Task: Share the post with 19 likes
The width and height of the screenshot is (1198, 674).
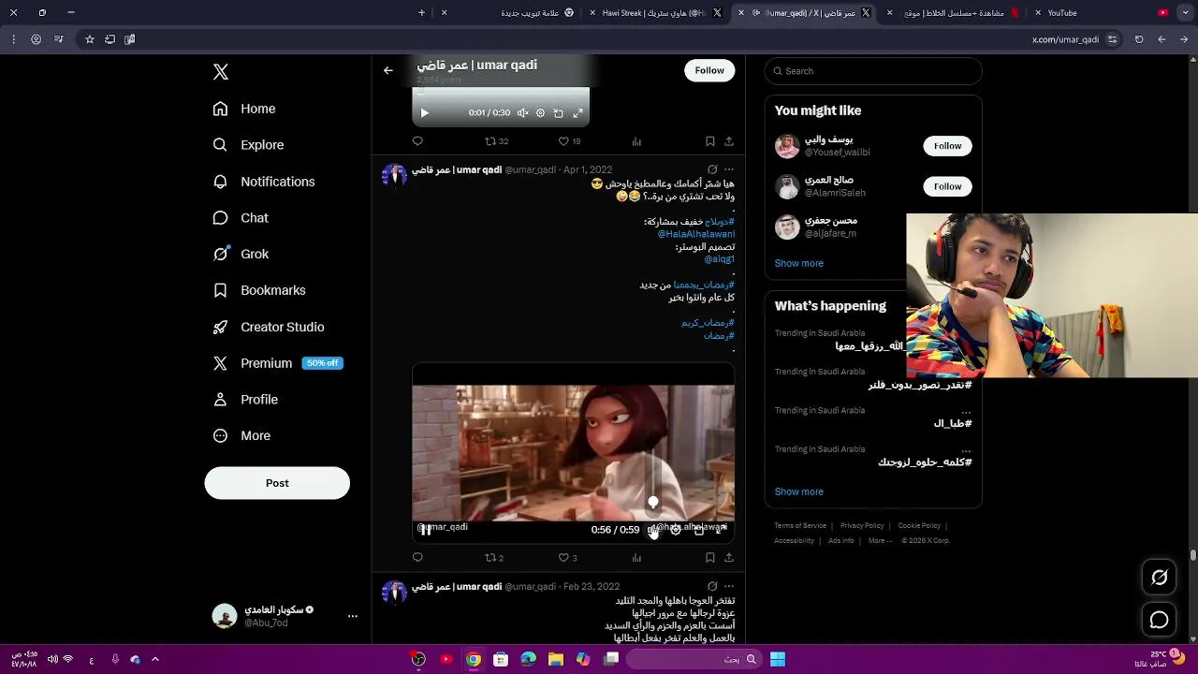Action: pos(729,141)
